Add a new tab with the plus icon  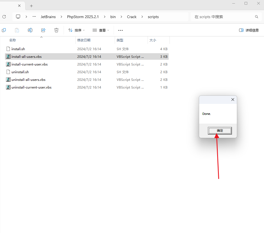tap(31, 6)
